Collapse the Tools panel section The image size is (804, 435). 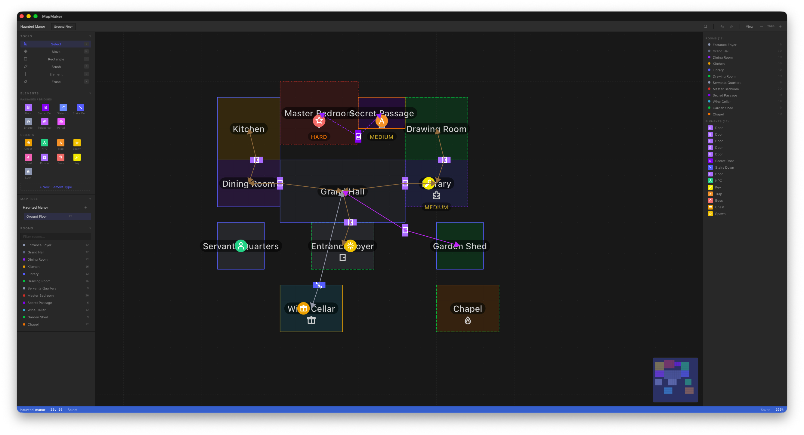point(90,36)
